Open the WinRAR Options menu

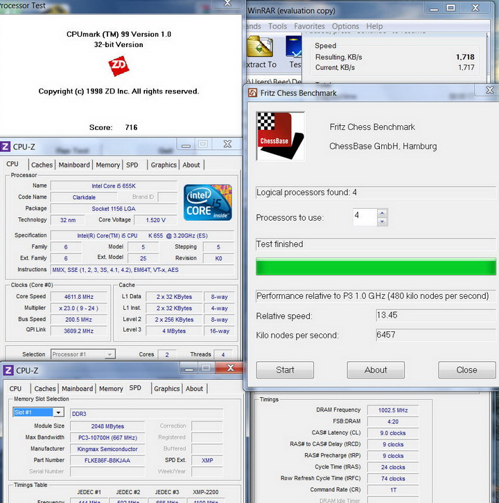[x=345, y=26]
